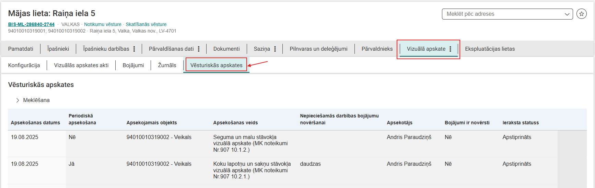Open the Bojājumi sub-tab
Screen dimensions: 595x188
coord(133,65)
